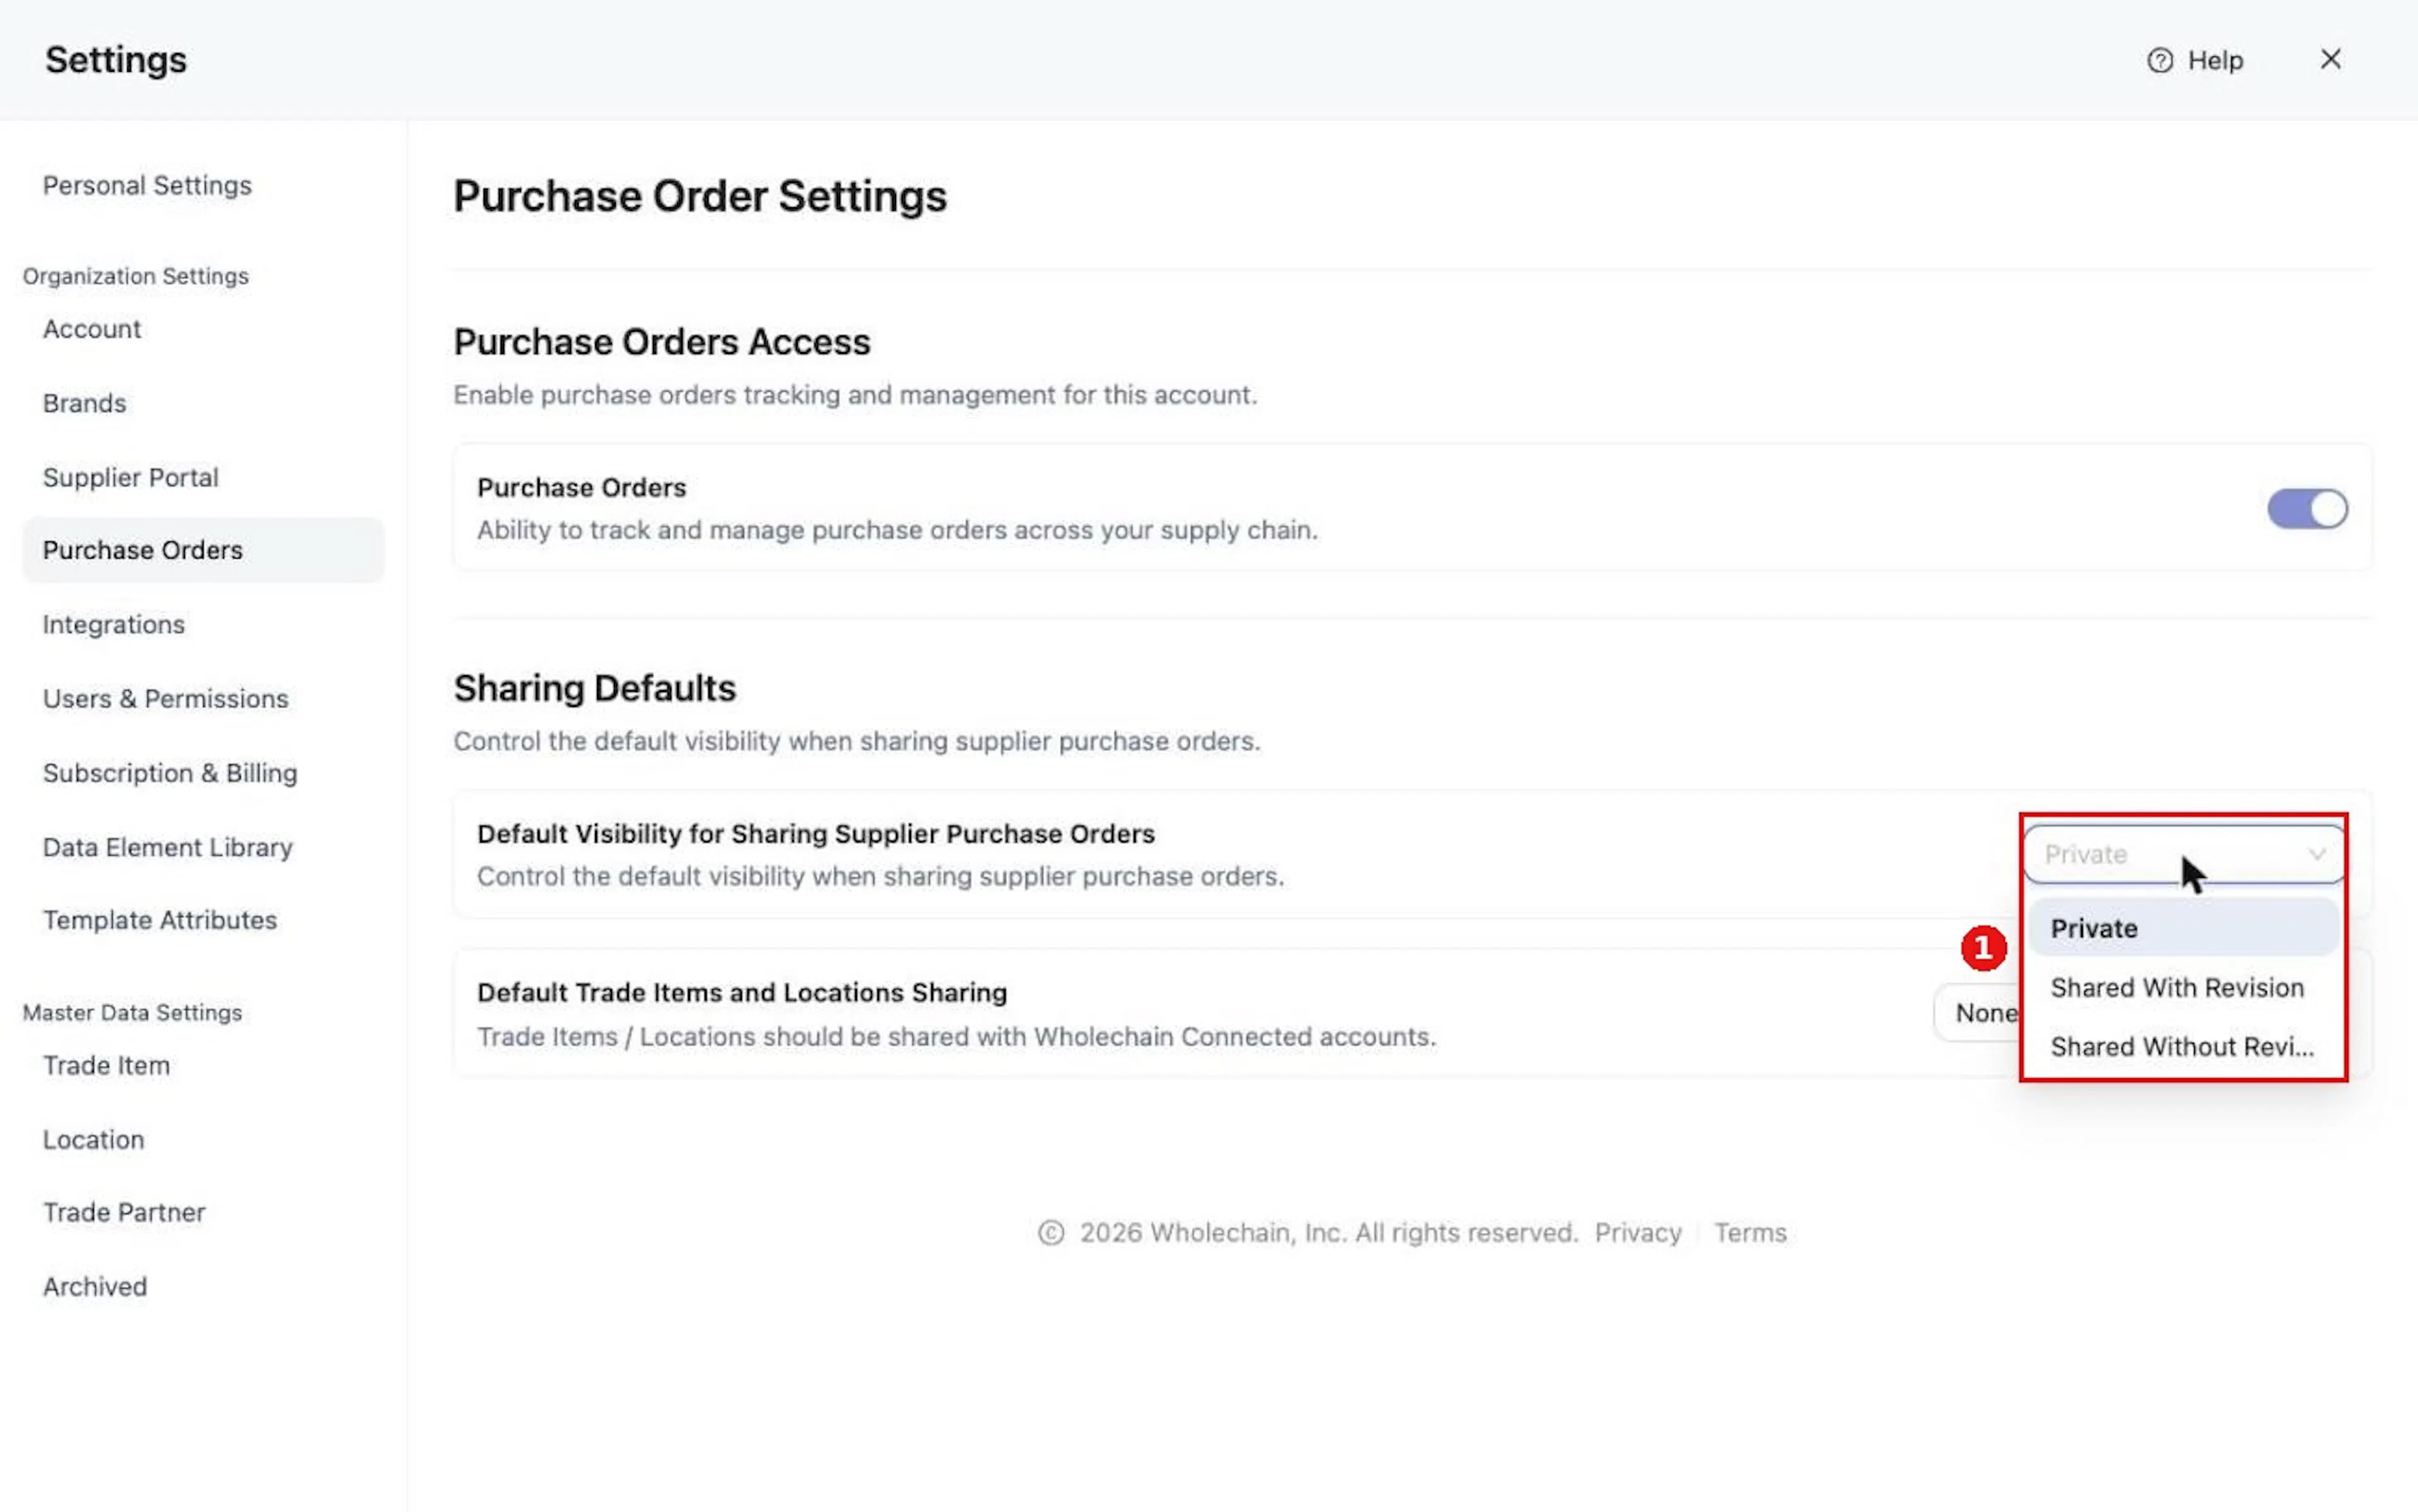Select Private option in dropdown list
Screen dimensions: 2418x1512
2184,928
